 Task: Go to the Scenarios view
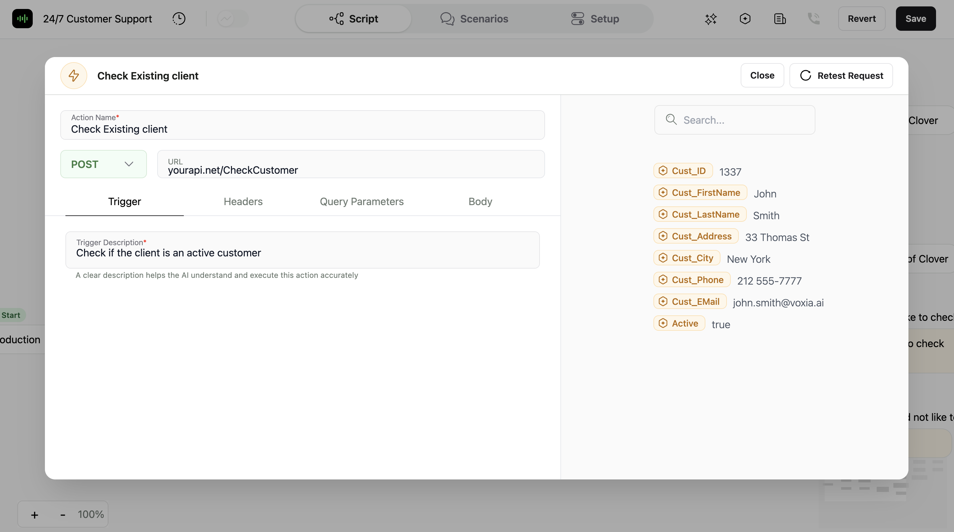(474, 19)
